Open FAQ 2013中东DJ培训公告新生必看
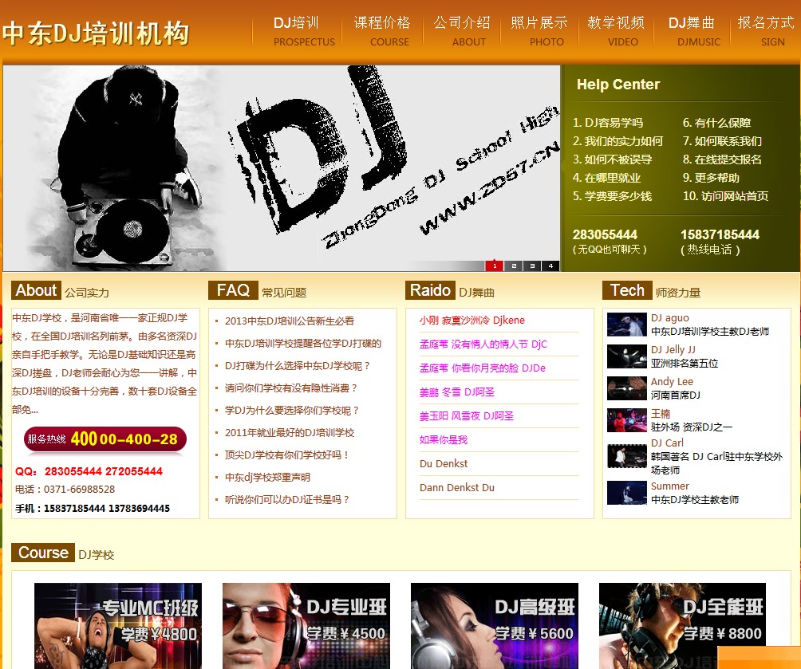Screen dimensions: 801x669 click(289, 321)
